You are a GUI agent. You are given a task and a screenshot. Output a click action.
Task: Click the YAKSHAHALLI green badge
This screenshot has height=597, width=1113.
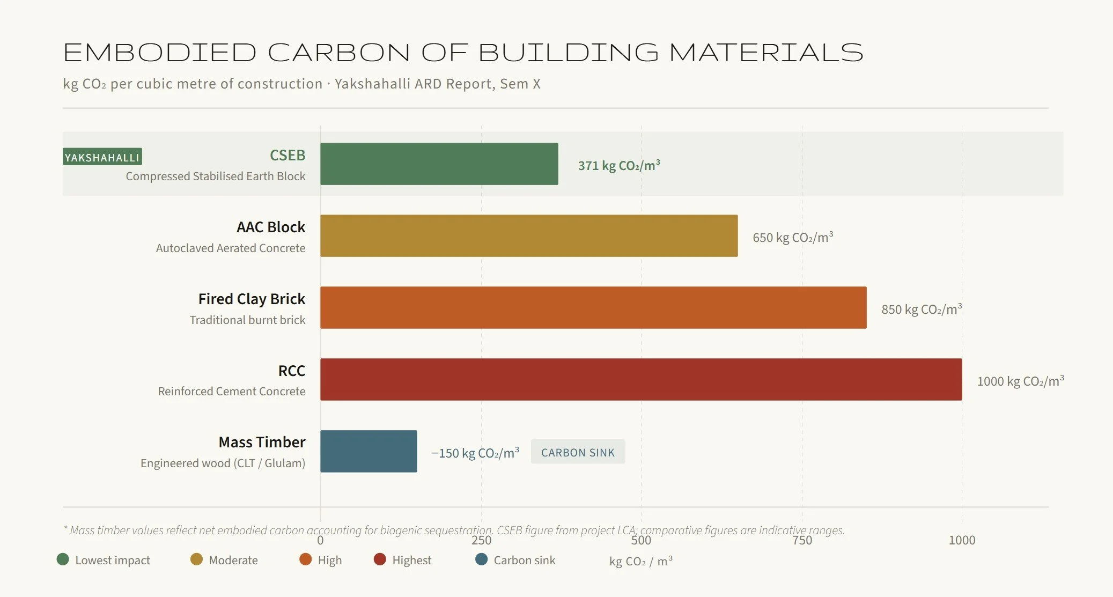pyautogui.click(x=102, y=157)
